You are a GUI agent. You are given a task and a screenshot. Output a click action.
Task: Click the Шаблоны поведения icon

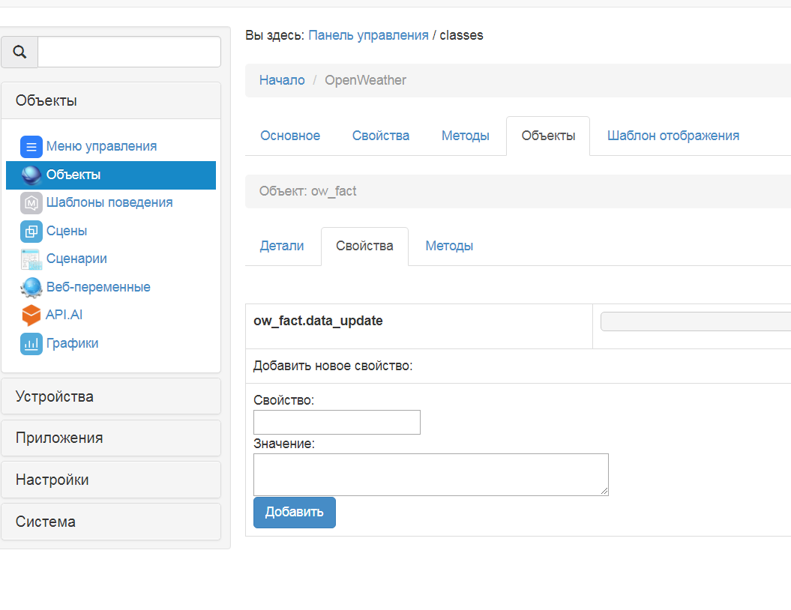pyautogui.click(x=31, y=203)
